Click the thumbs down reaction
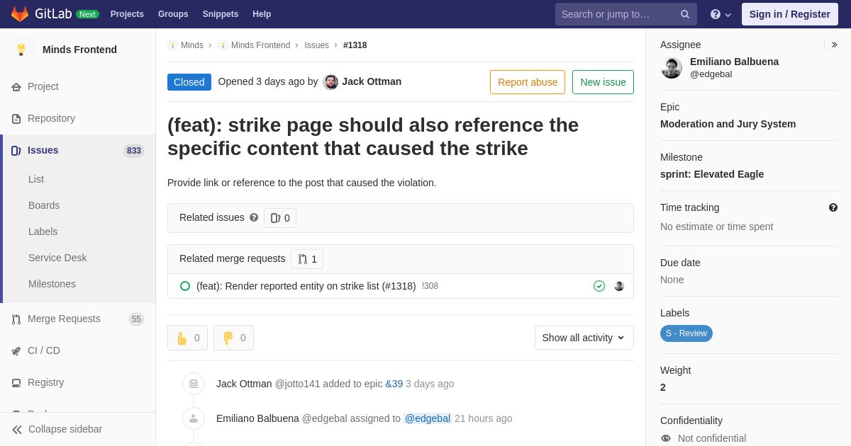This screenshot has height=446, width=851. point(233,338)
